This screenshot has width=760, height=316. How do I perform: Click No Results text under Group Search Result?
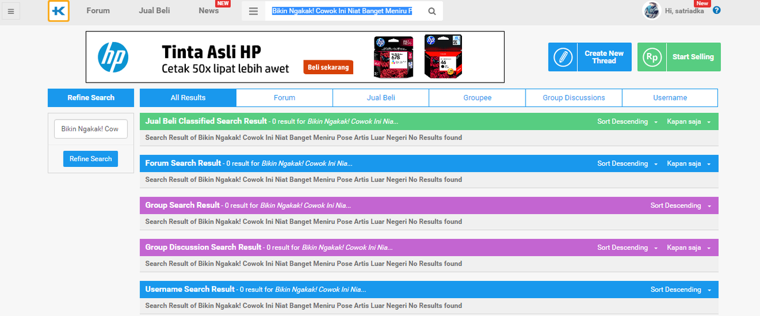click(x=303, y=222)
